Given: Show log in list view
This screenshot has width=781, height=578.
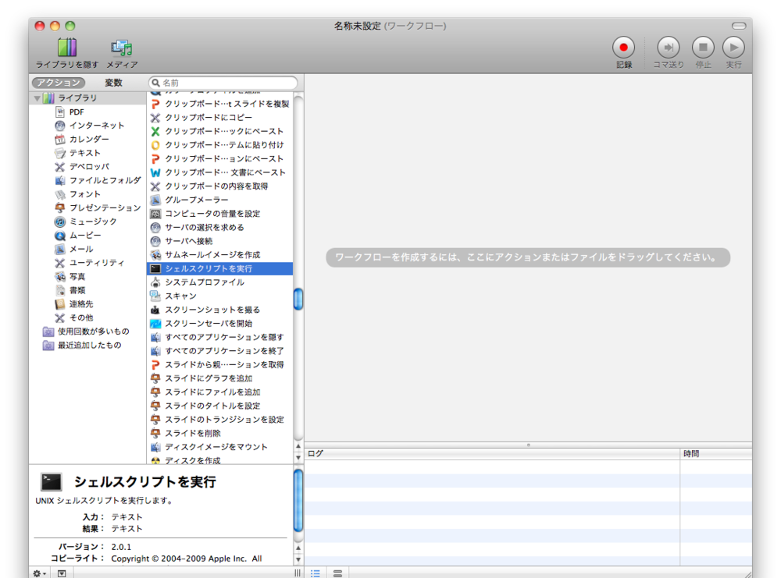Looking at the screenshot, I should click(316, 573).
